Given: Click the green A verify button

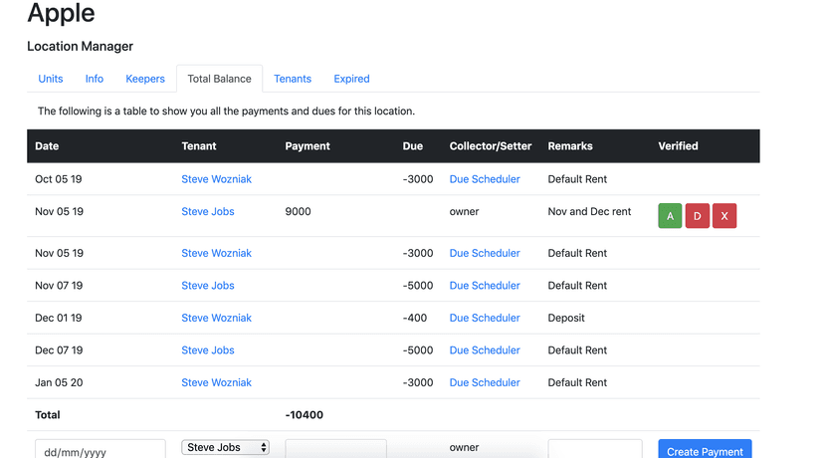Looking at the screenshot, I should [670, 216].
